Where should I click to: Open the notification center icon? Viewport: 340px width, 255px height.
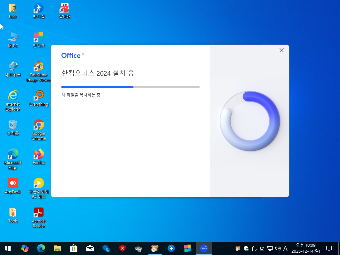click(329, 248)
